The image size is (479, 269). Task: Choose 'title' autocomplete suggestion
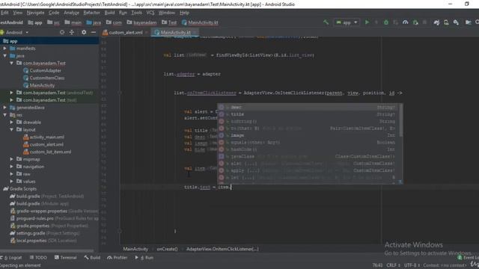tap(308, 114)
